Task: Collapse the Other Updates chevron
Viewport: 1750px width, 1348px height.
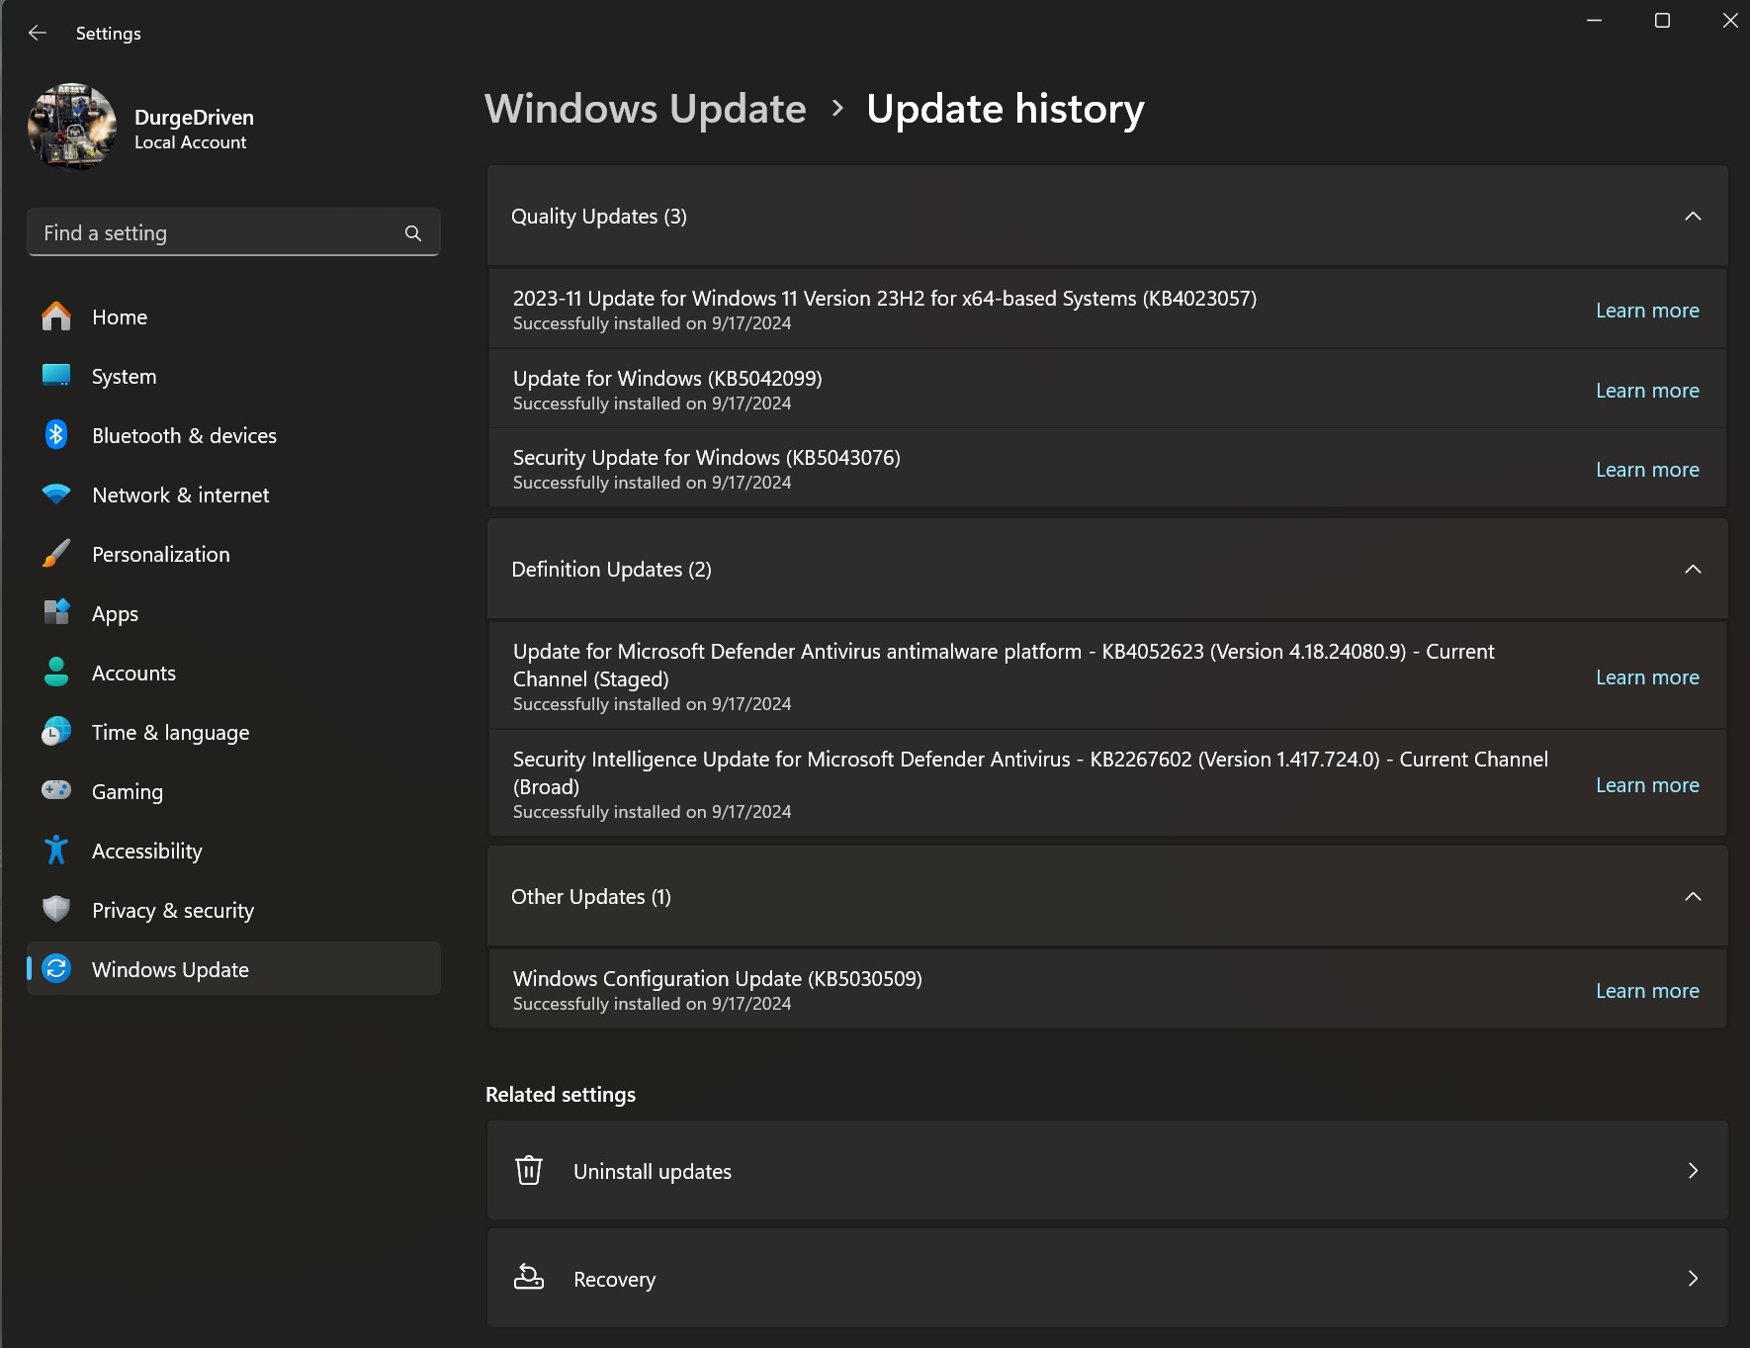Action: pyautogui.click(x=1693, y=896)
